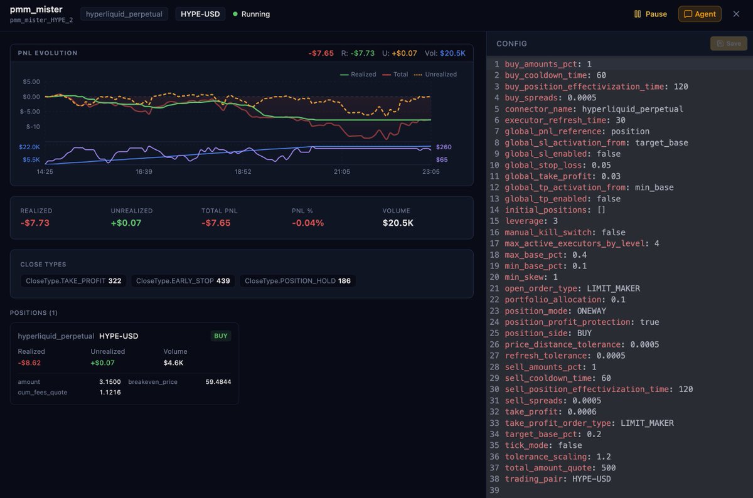Click the Running status indicator
This screenshot has height=498, width=753.
pos(251,14)
